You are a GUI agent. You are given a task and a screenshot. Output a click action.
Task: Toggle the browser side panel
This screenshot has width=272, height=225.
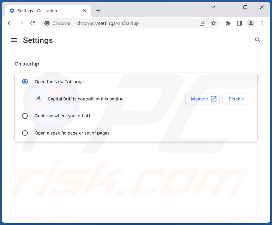tap(239, 23)
